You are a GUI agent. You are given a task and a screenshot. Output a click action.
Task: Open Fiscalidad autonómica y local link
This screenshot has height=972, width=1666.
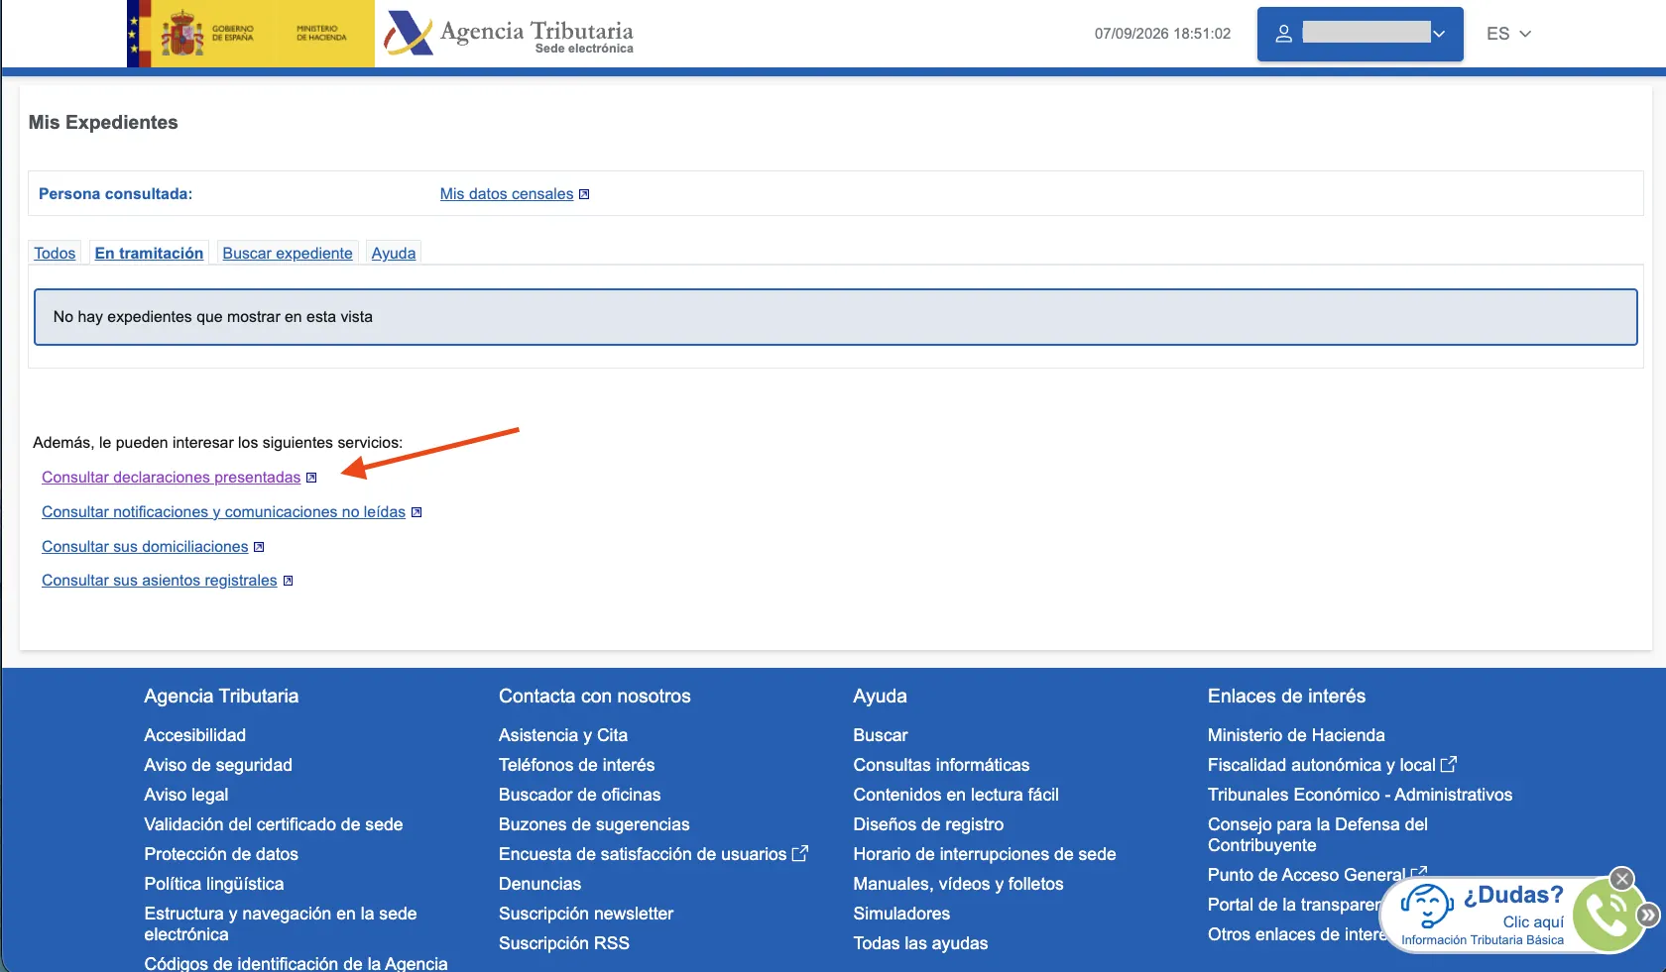click(x=1322, y=765)
